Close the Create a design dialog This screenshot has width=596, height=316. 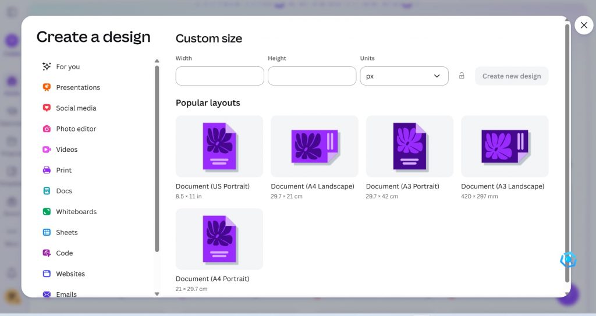(x=584, y=25)
